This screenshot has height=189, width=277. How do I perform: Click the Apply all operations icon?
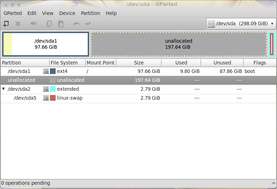[x=88, y=23]
